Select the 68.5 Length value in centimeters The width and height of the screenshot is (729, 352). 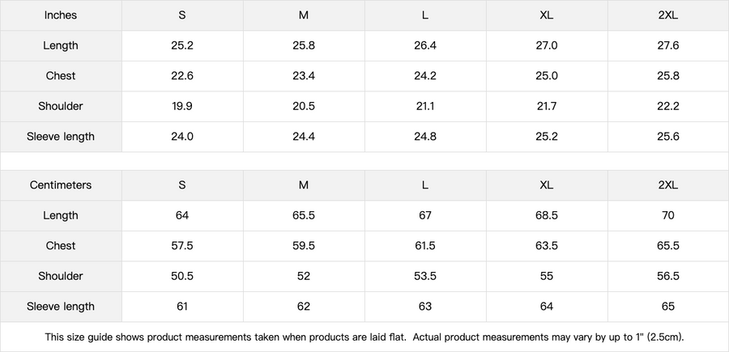(547, 215)
